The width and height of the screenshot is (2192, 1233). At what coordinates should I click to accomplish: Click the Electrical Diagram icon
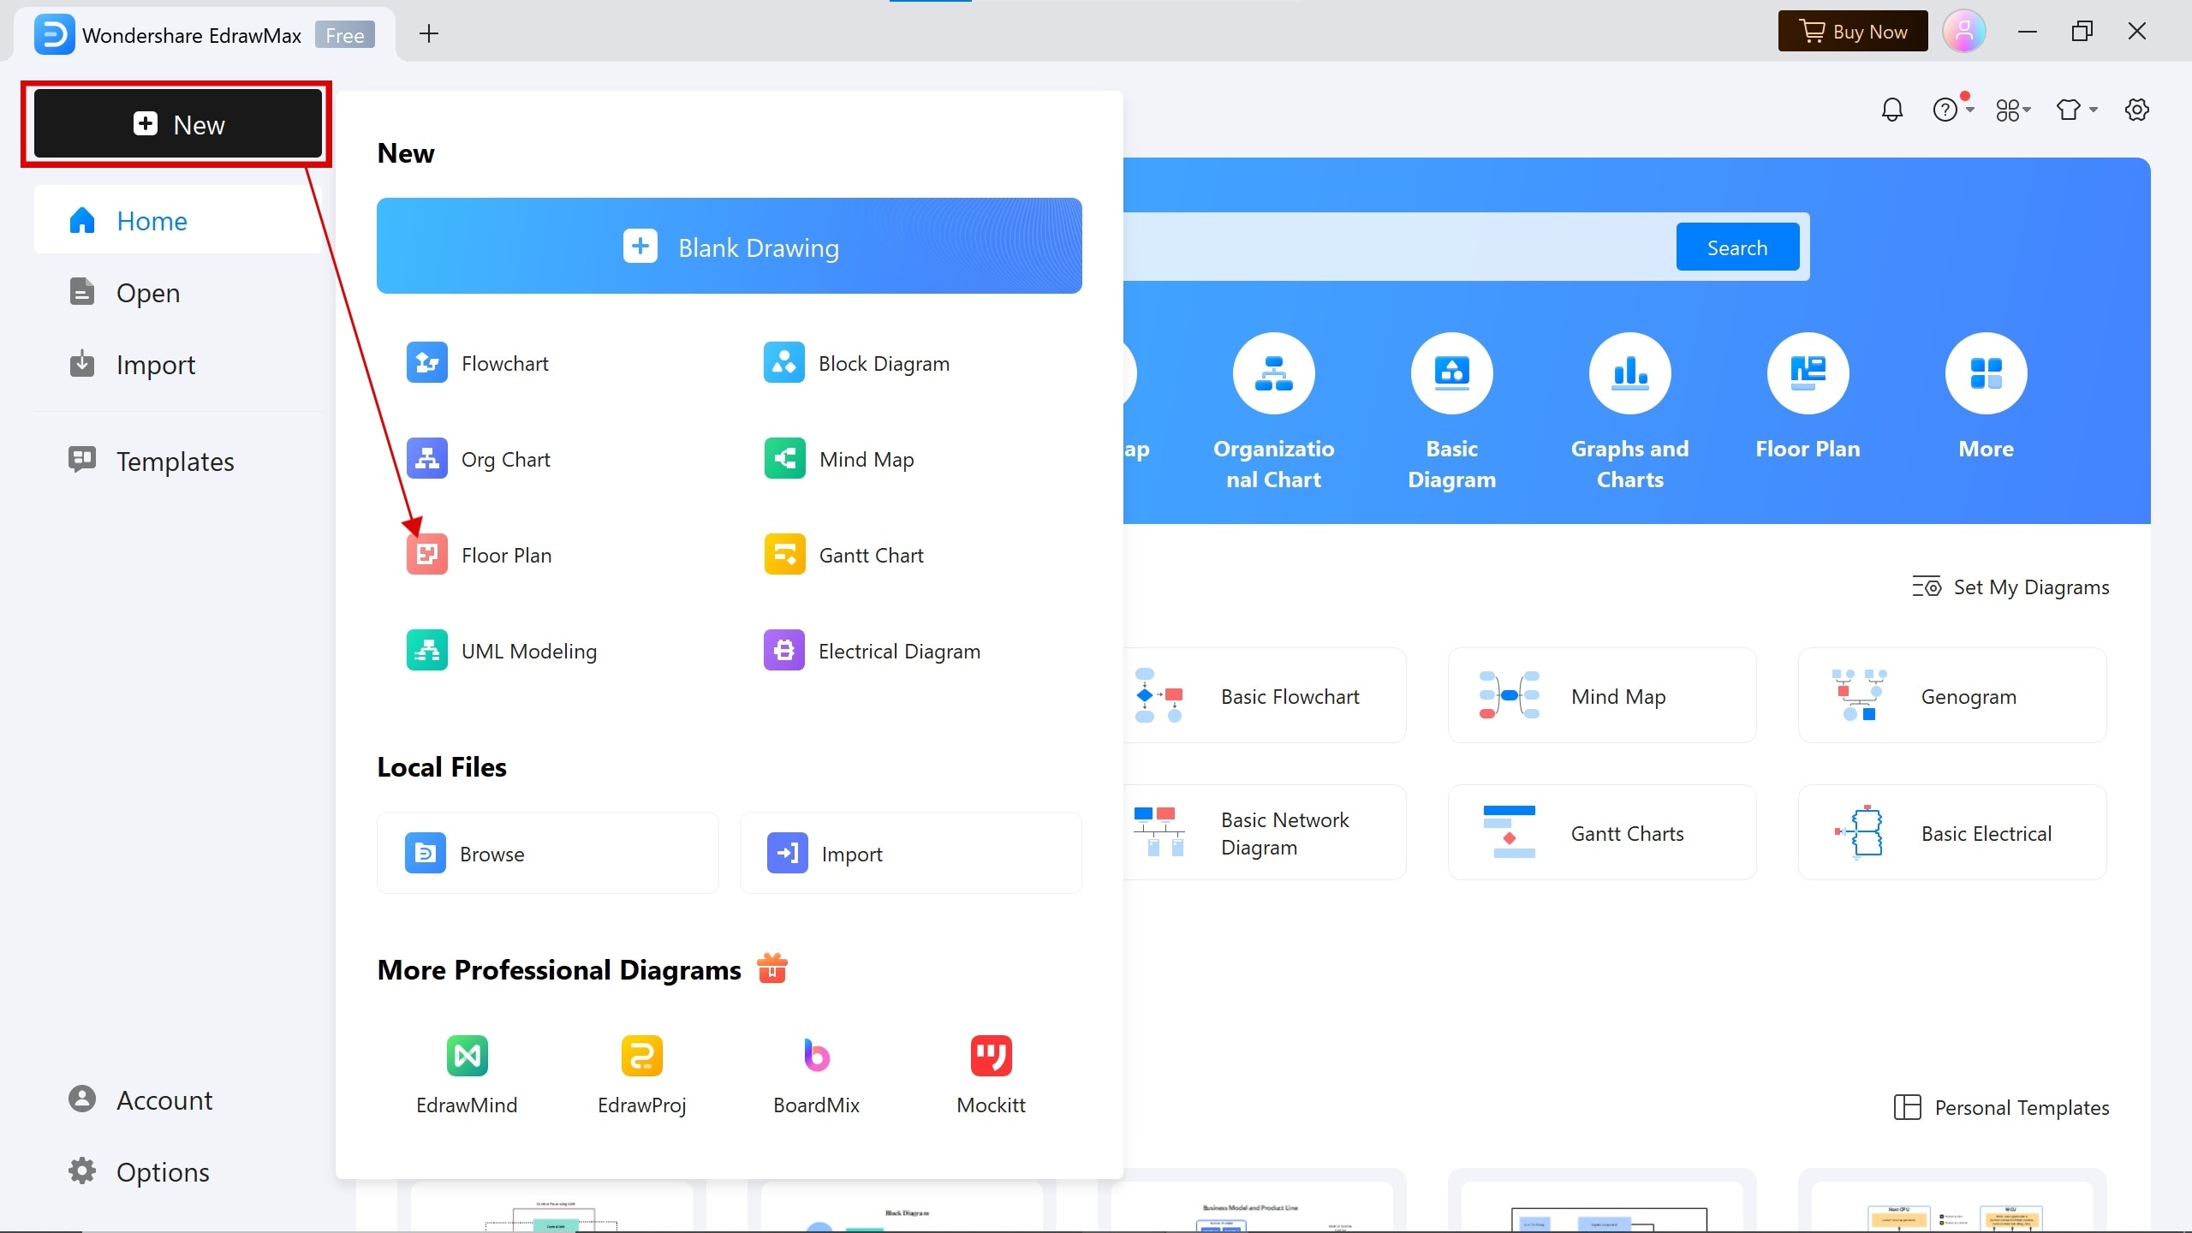[x=786, y=651]
